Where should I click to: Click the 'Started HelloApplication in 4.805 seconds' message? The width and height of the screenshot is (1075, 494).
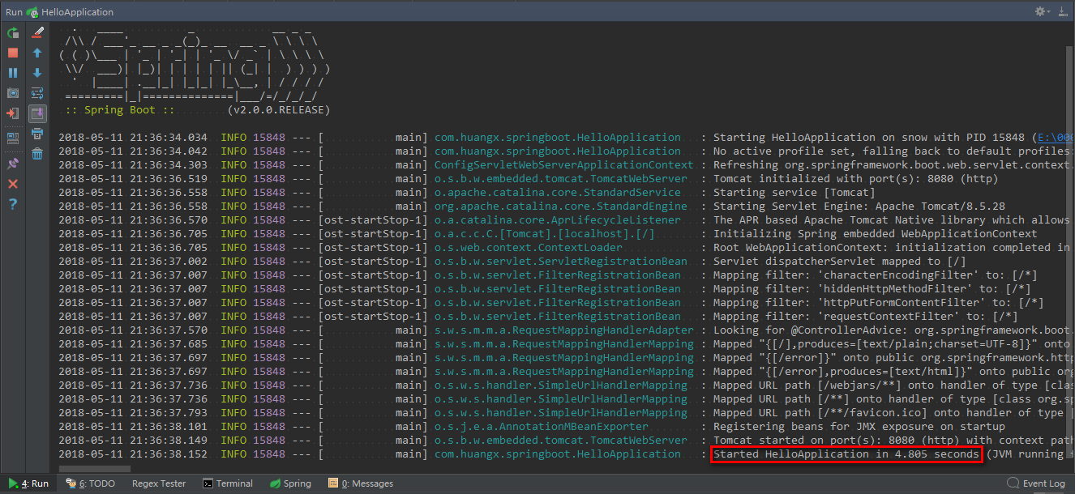(846, 454)
